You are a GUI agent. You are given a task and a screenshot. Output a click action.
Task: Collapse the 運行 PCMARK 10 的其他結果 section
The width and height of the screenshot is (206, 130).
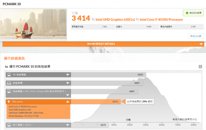click(x=200, y=67)
